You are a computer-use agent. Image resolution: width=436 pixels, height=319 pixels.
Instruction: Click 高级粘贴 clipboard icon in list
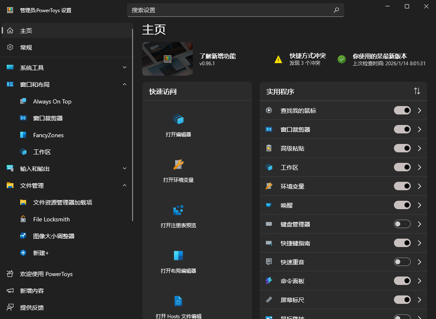[x=269, y=148]
